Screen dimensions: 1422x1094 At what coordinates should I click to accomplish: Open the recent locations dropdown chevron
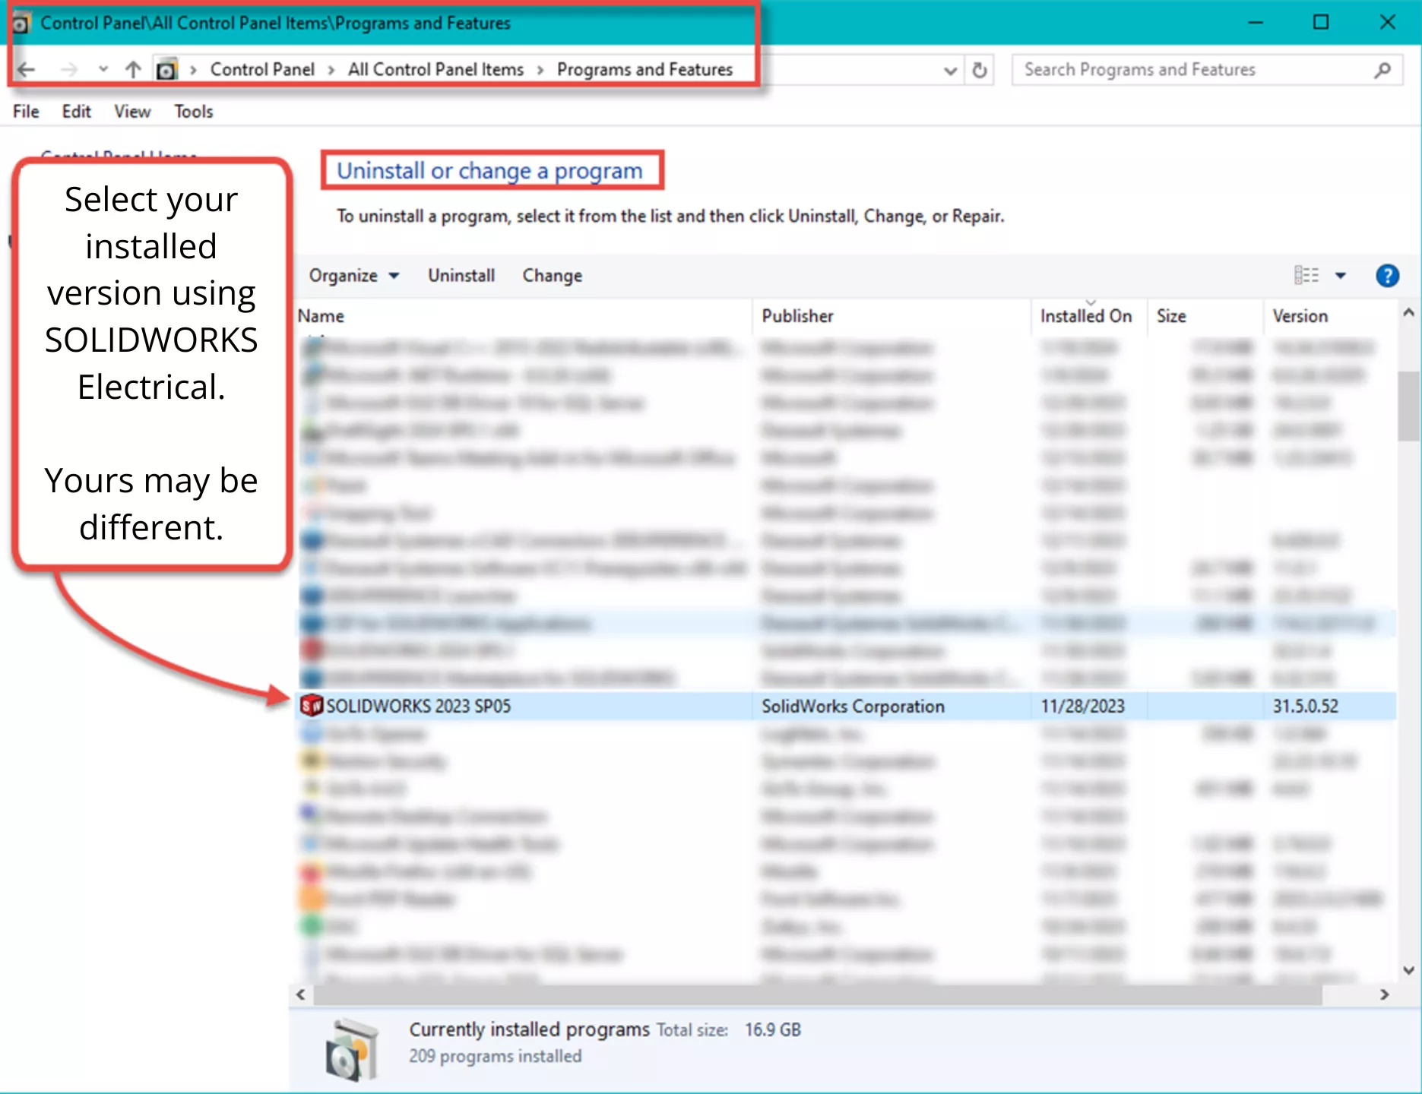tap(103, 70)
